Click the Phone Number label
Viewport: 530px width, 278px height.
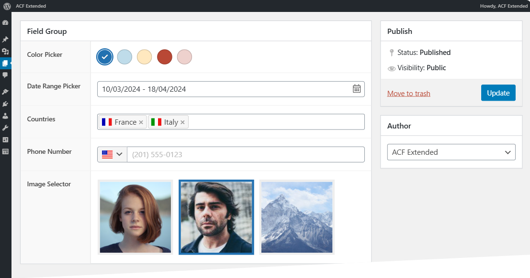pos(49,152)
